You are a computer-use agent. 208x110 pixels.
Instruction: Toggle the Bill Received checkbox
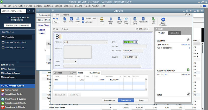[x=137, y=29]
